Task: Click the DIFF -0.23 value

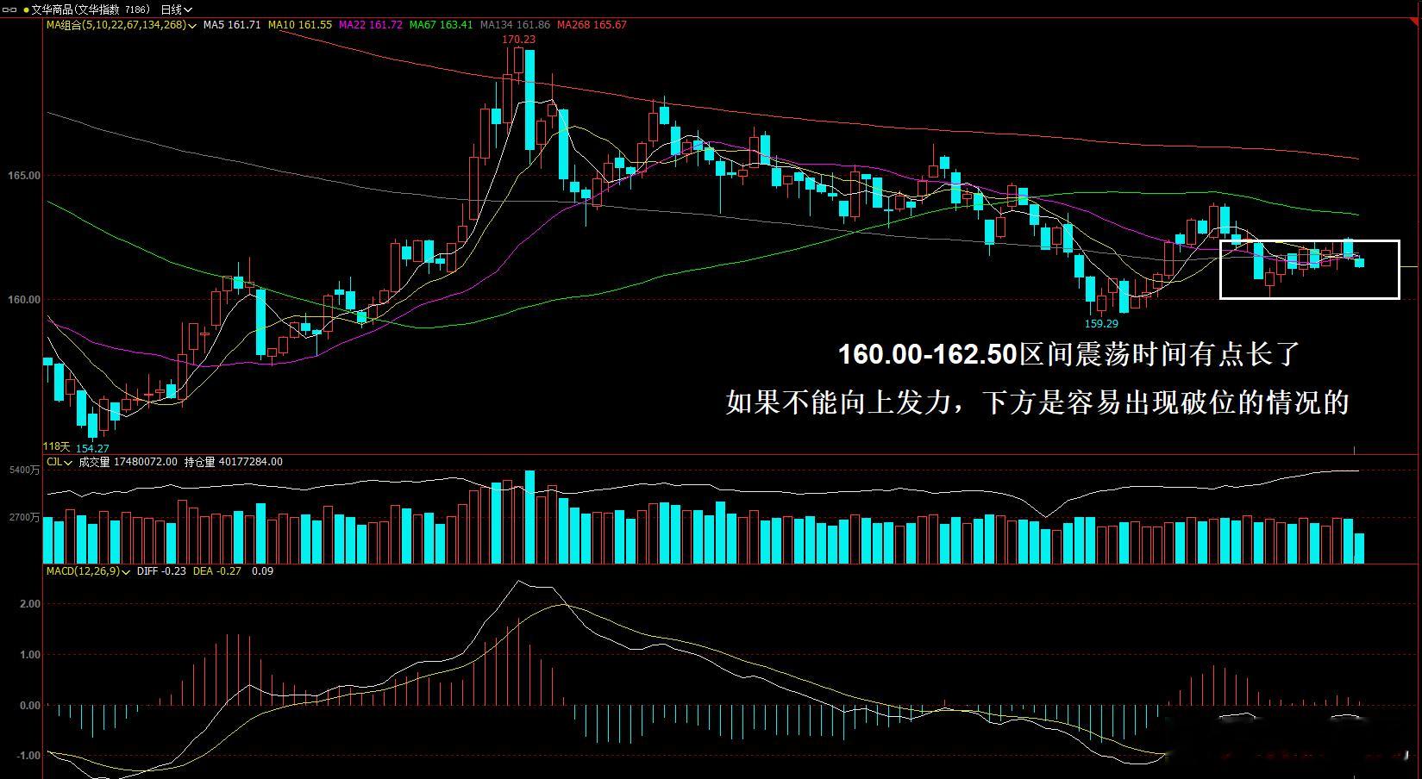Action: click(162, 571)
